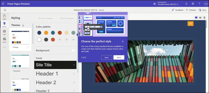Add a color in the last empty slot
This screenshot has width=209, height=93.
pos(73,39)
